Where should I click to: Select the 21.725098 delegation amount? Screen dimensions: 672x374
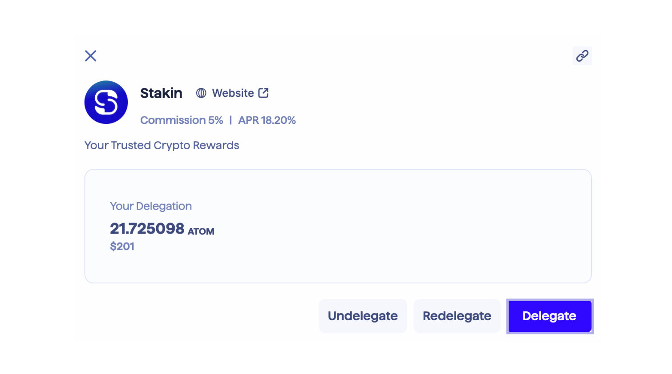(147, 229)
